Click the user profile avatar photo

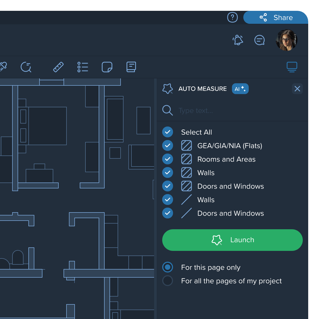[x=286, y=40]
